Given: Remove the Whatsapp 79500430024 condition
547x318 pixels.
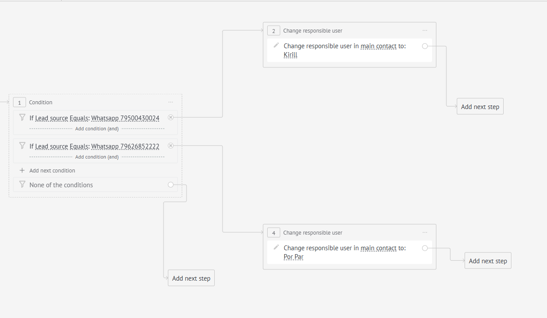Looking at the screenshot, I should point(170,117).
